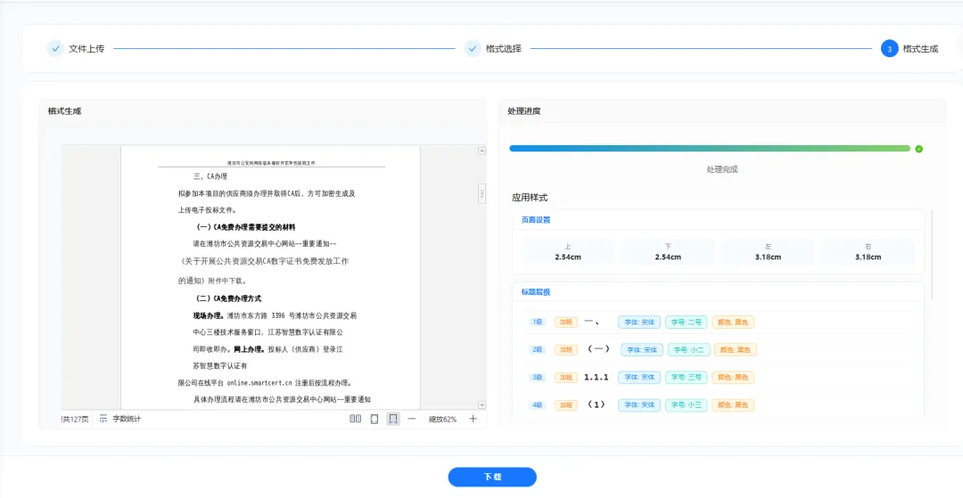Click the （1） numbering sample

[597, 404]
